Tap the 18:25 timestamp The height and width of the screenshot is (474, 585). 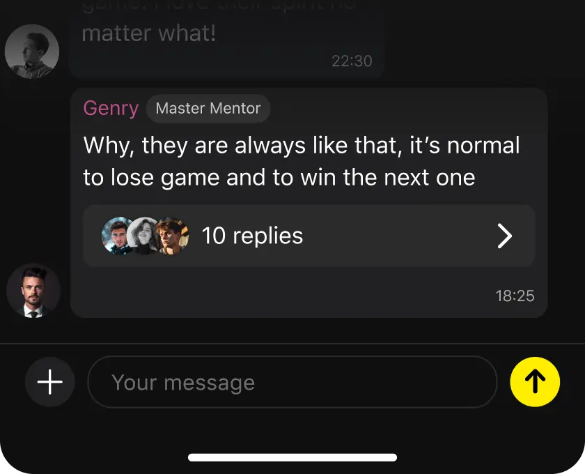click(x=515, y=296)
